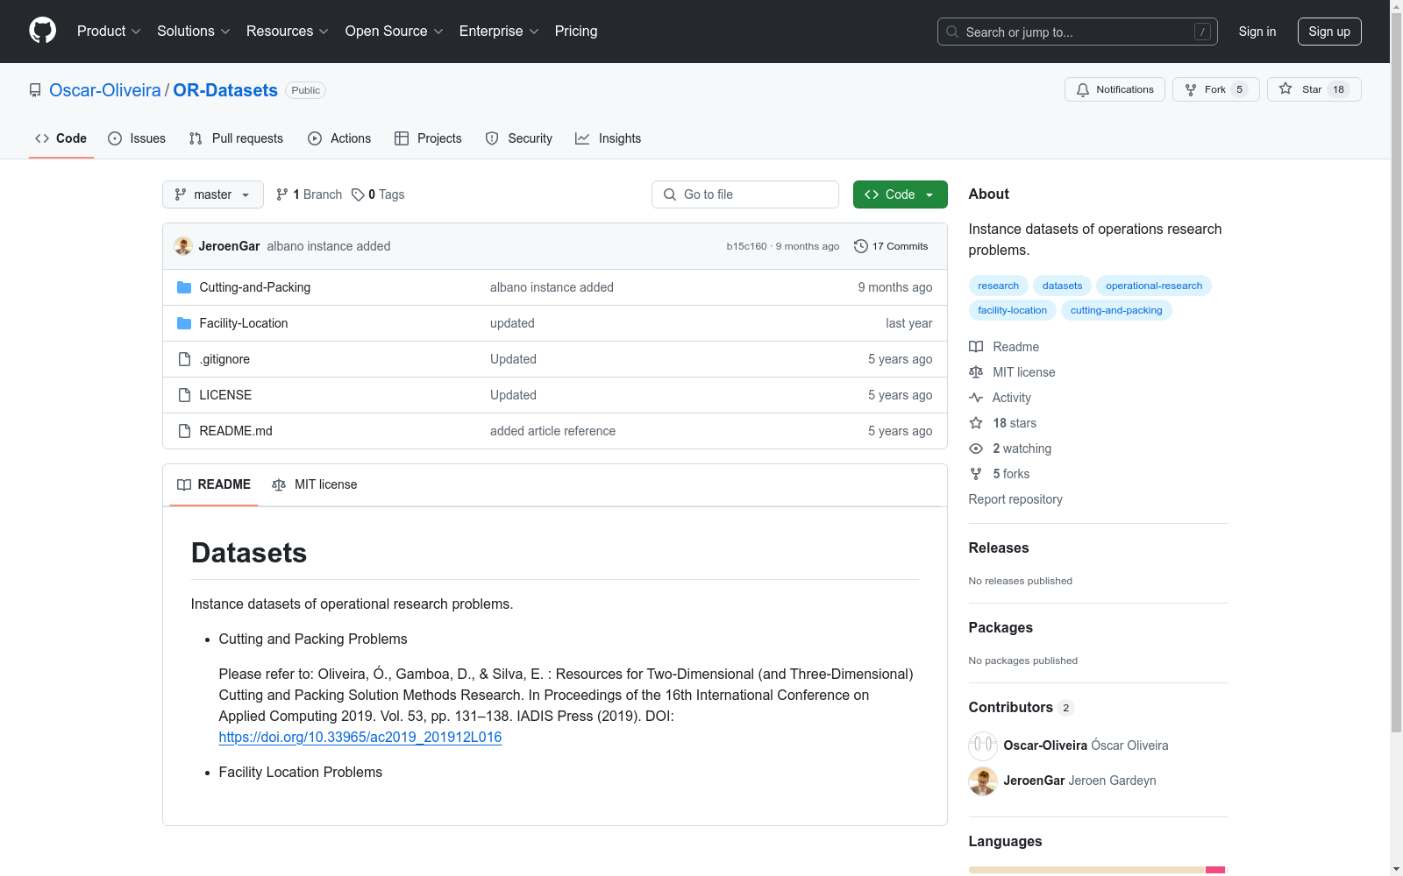The height and width of the screenshot is (876, 1403).
Task: Click the Sign up button
Action: point(1329,32)
